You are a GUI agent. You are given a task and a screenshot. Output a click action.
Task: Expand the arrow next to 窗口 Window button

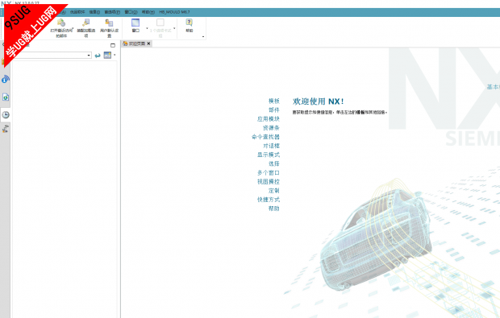tap(147, 28)
